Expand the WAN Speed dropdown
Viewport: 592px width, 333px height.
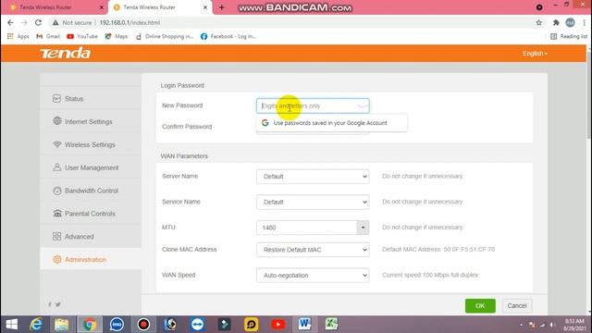(313, 276)
